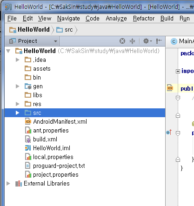Click the collapse all icon in Project panel
Viewport: 194px width, 206px height.
132,41
